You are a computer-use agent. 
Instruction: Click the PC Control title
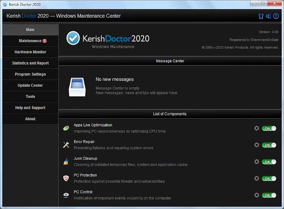tap(83, 192)
